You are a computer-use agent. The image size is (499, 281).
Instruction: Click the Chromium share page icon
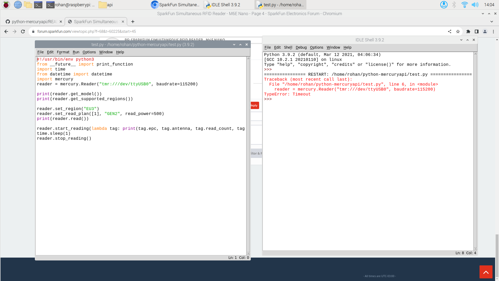click(450, 31)
